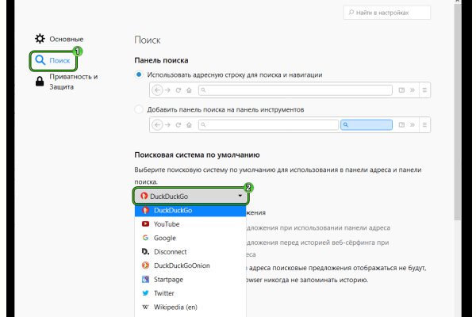
Task: Select highlighted DuckDuckGo list entry
Action: 173,210
